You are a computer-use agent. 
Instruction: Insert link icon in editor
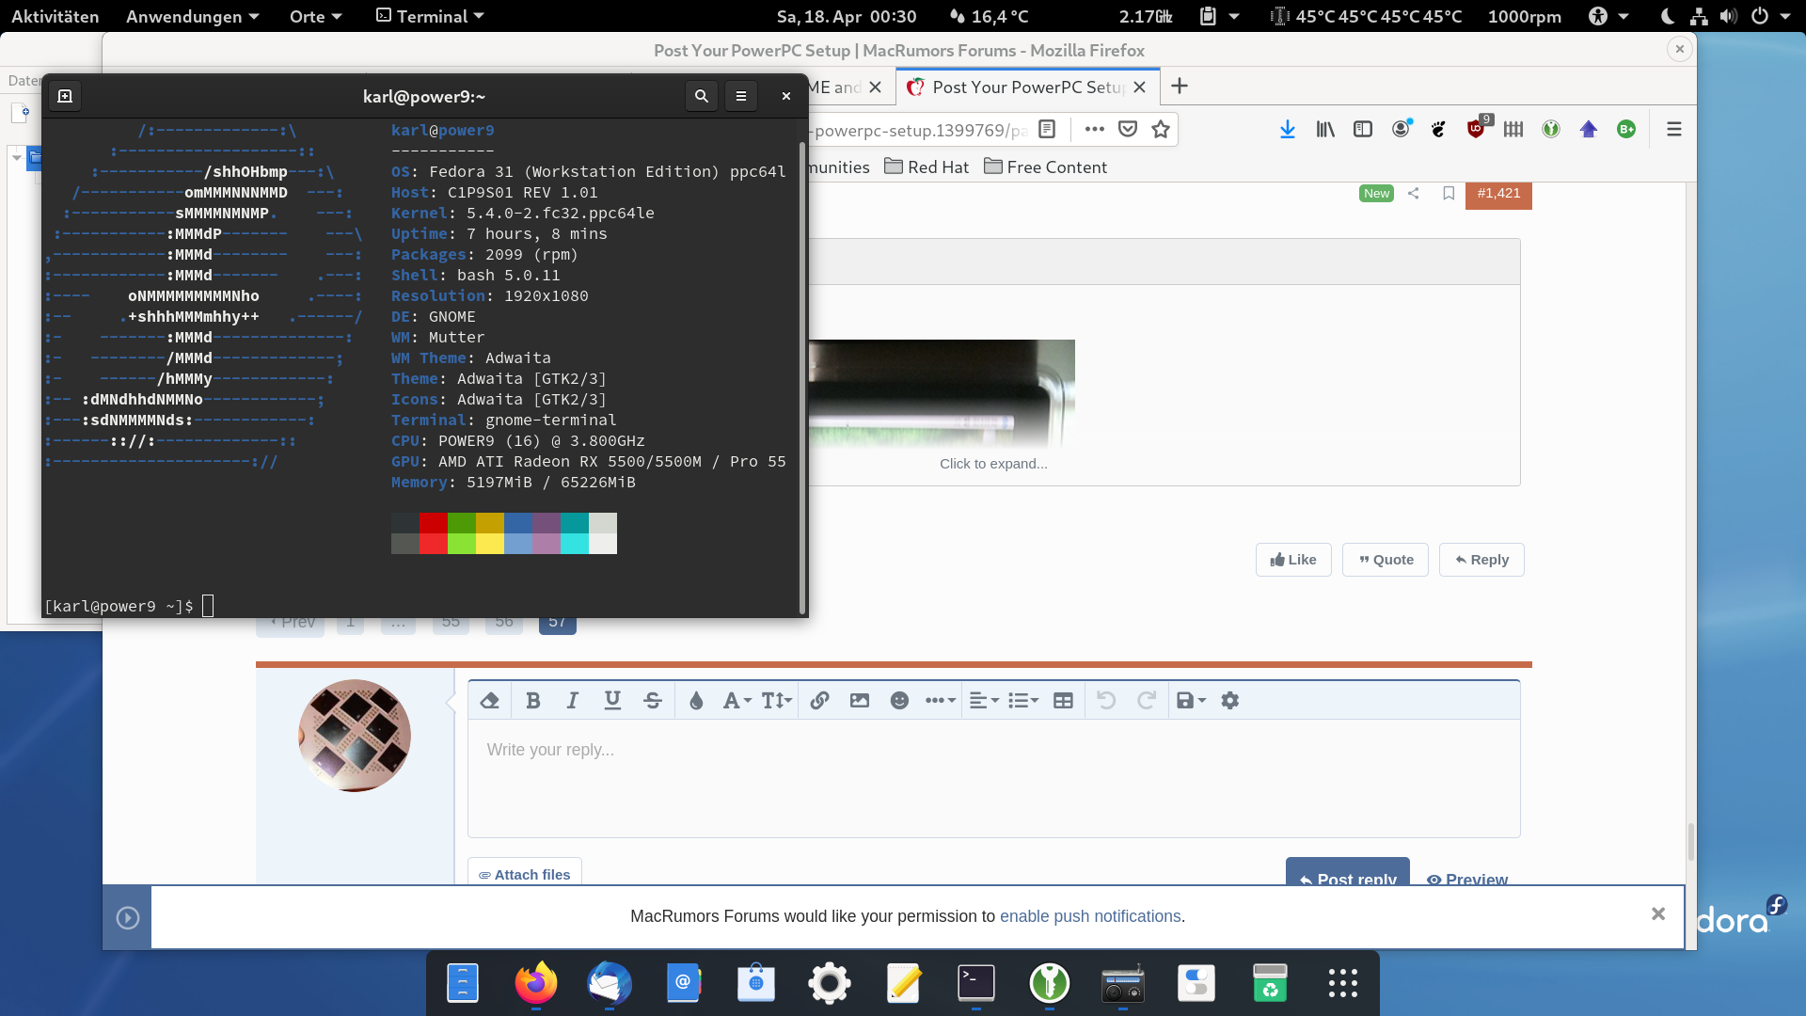coord(819,701)
